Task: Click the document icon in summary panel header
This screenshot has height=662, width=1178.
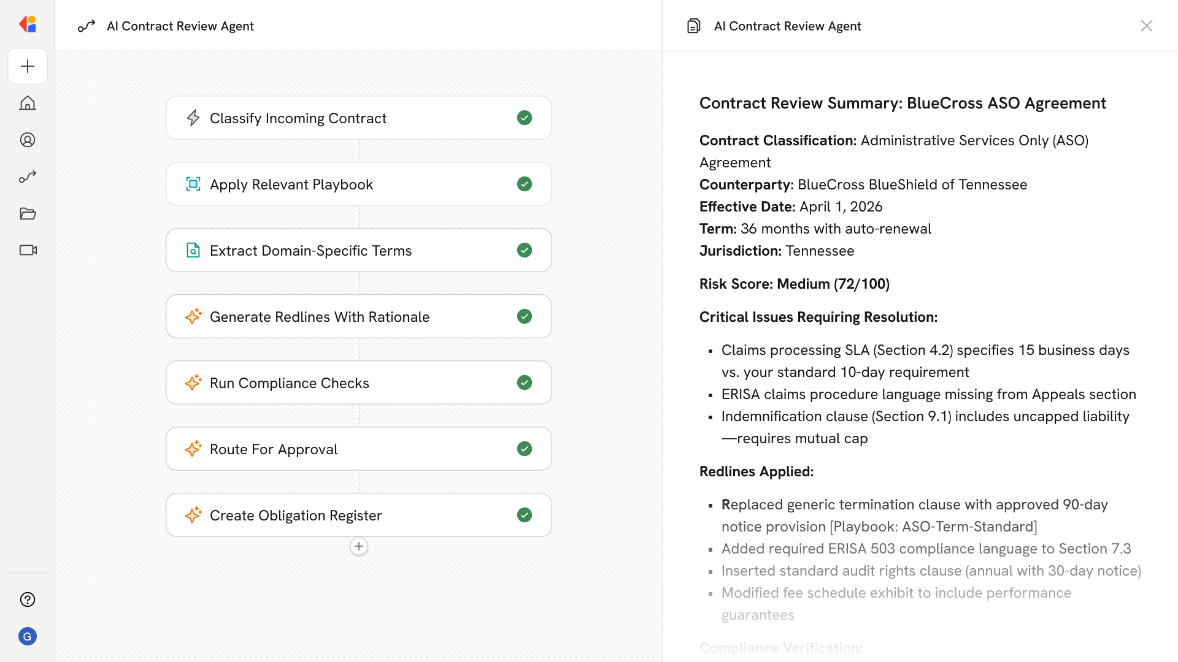Action: tap(693, 26)
